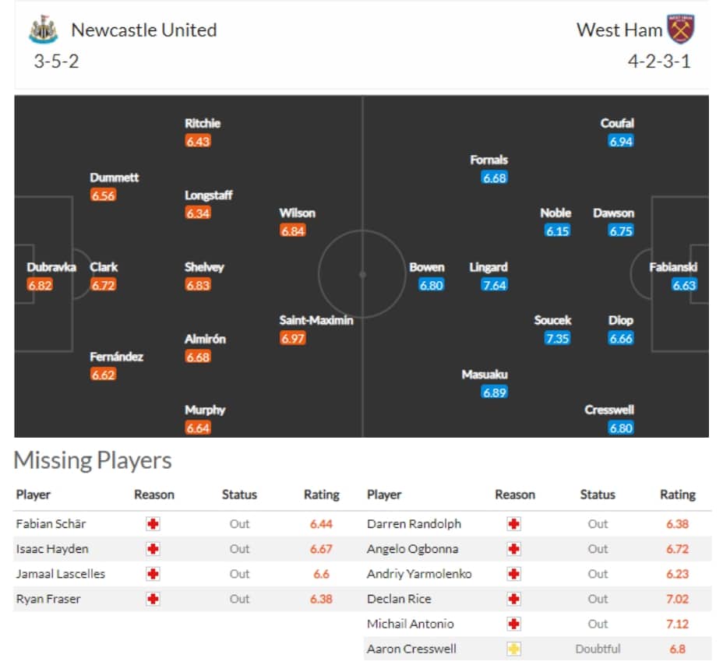Click the West Ham Status column header
723x672 pixels.
597,494
